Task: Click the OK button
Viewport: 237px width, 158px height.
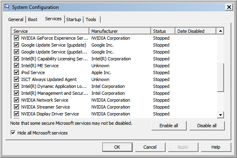Action: coord(117,147)
